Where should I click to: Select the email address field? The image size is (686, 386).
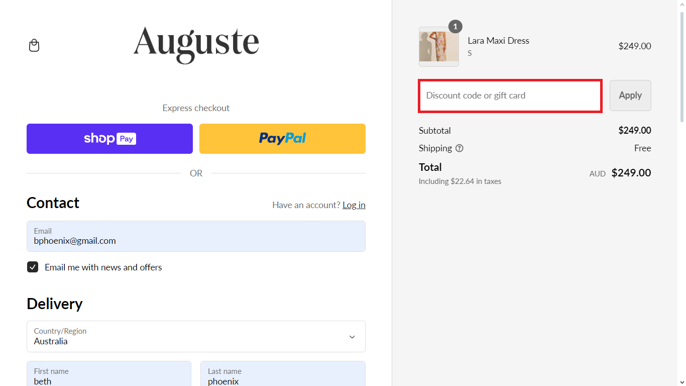[x=196, y=236]
